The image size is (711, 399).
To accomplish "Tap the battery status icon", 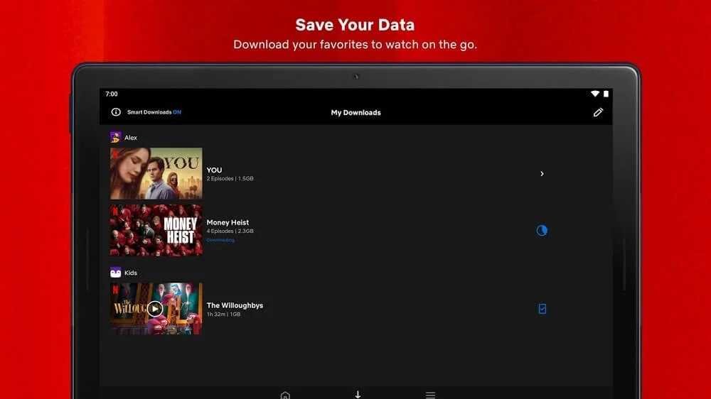I will 606,94.
